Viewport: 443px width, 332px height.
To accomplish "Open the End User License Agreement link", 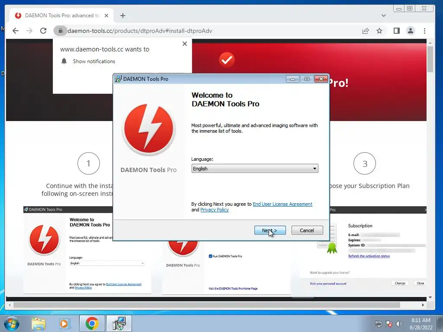I will (x=282, y=204).
